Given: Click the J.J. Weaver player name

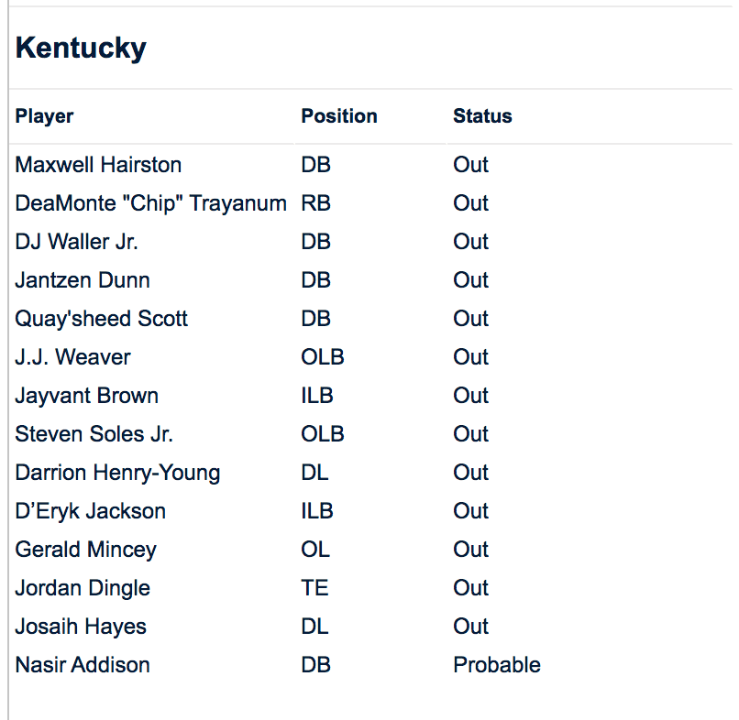Looking at the screenshot, I should click(72, 357).
